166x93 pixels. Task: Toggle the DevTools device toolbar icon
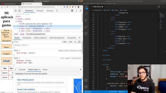pyautogui.click(x=20, y=11)
